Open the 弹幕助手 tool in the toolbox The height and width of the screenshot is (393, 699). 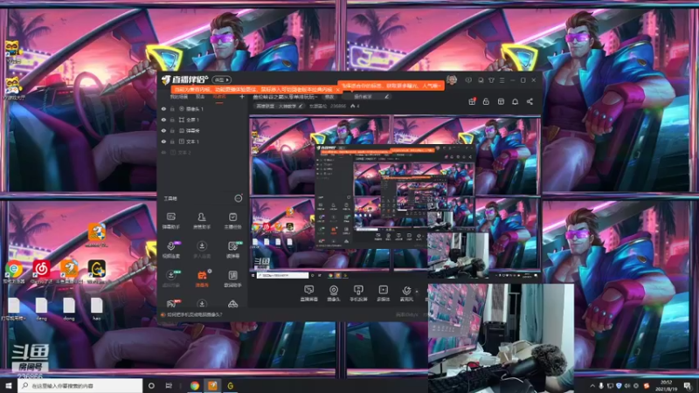coord(170,221)
